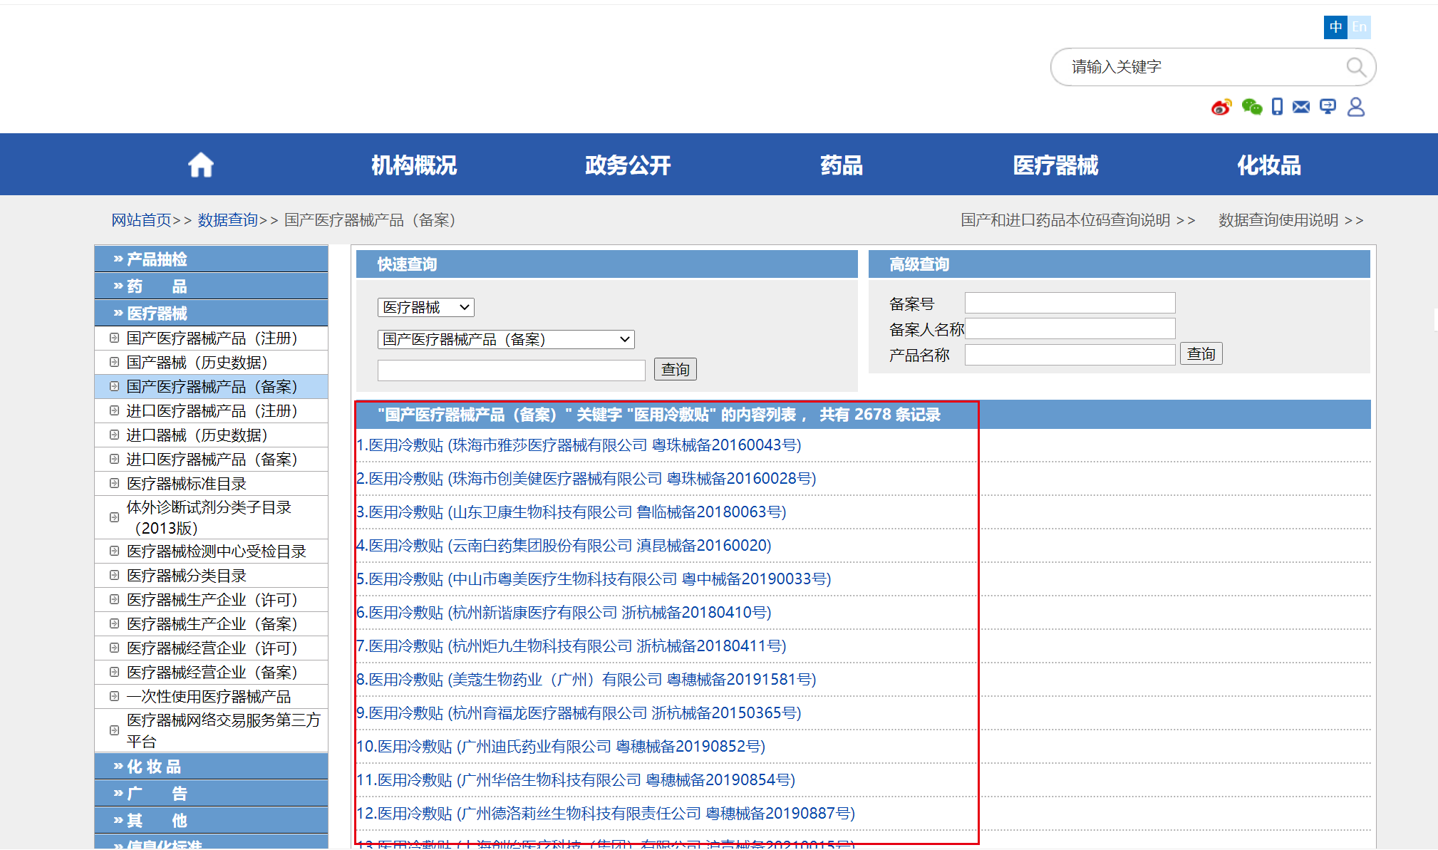Image resolution: width=1438 pixels, height=850 pixels.
Task: Select 国产器械(历史数据) in sidebar
Action: pos(197,363)
